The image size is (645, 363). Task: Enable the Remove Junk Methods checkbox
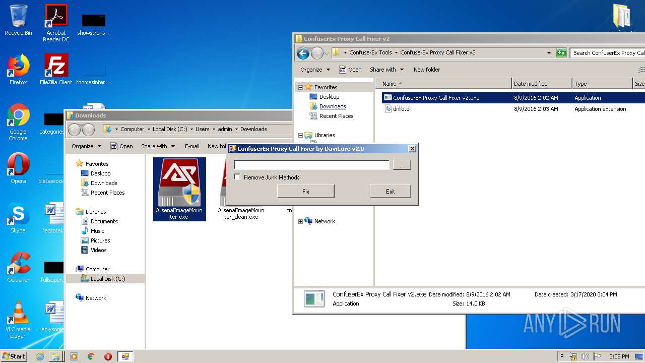click(x=237, y=177)
